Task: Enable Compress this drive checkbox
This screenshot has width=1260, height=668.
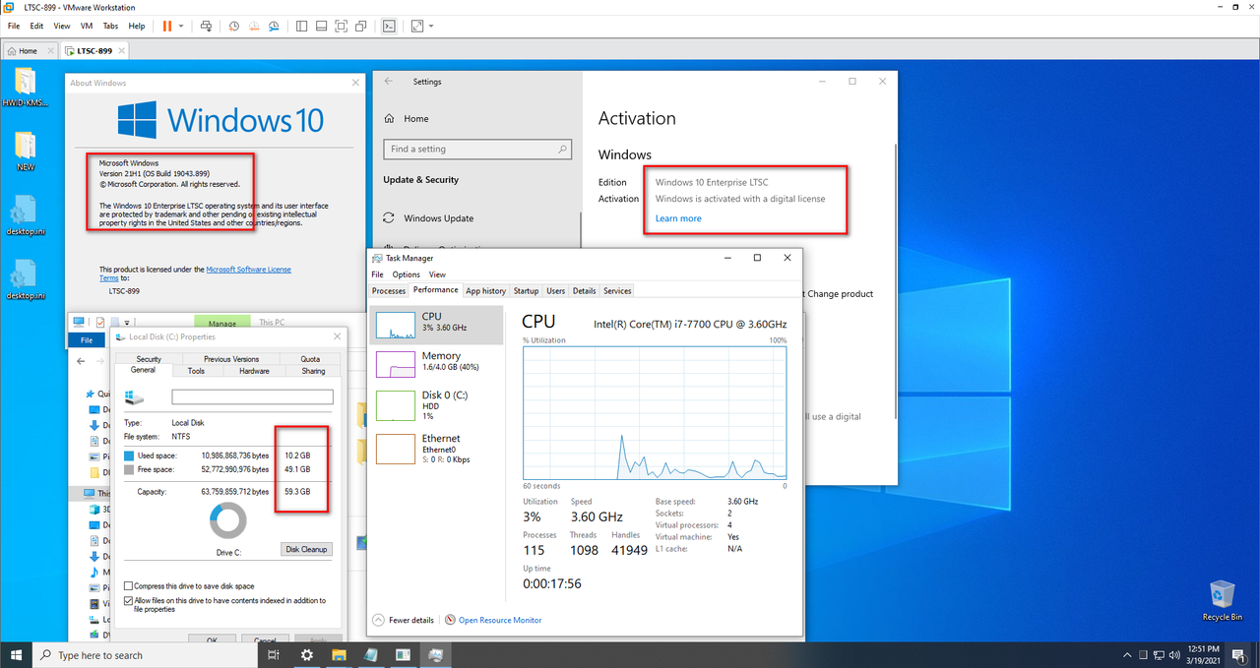Action: [129, 586]
